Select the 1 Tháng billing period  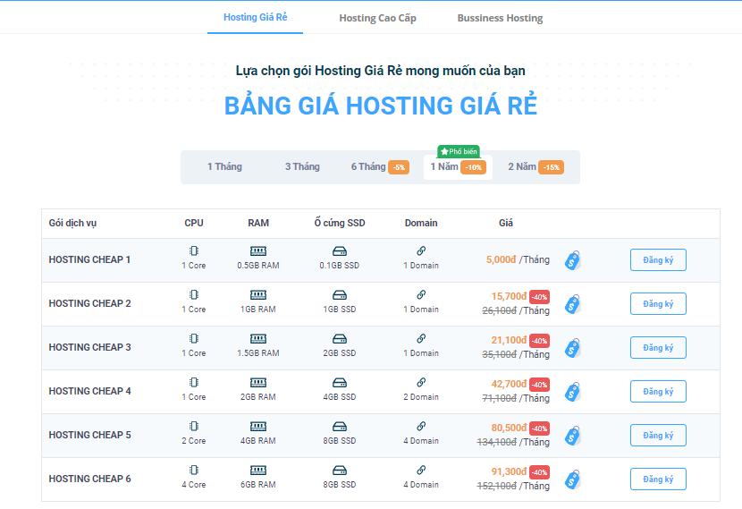[x=224, y=166]
